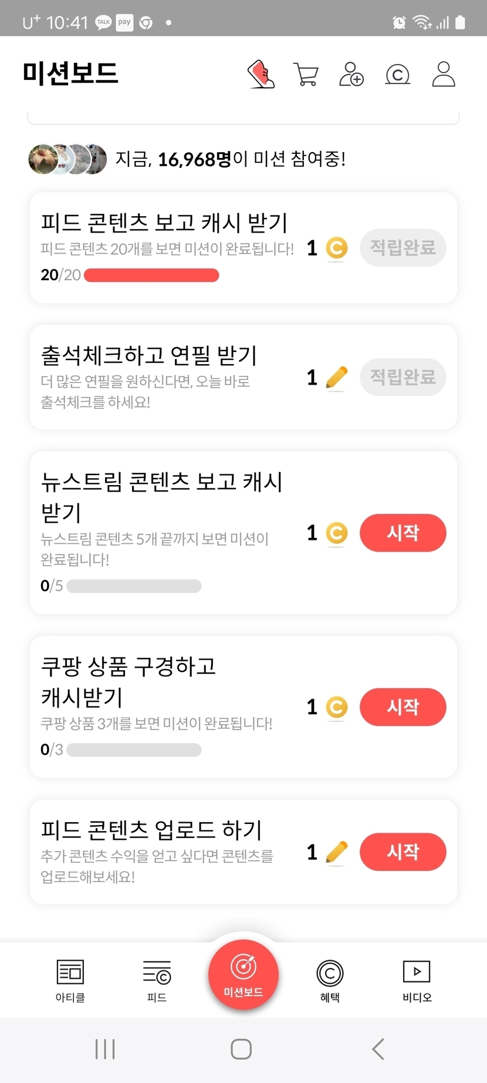Viewport: 487px width, 1083px height.
Task: Switch to the 아티클 tab
Action: tap(70, 980)
